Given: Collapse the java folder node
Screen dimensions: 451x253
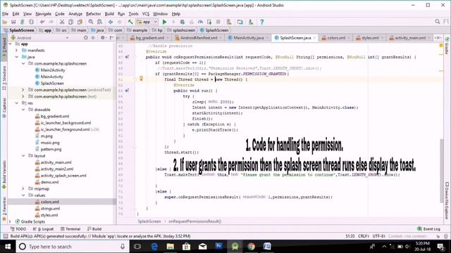Looking at the screenshot, I should [x=17, y=57].
